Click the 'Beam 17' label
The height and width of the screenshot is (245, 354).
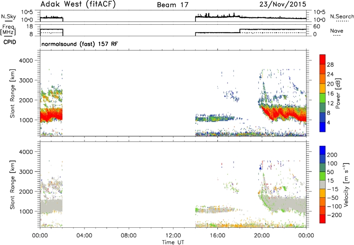tap(173, 5)
